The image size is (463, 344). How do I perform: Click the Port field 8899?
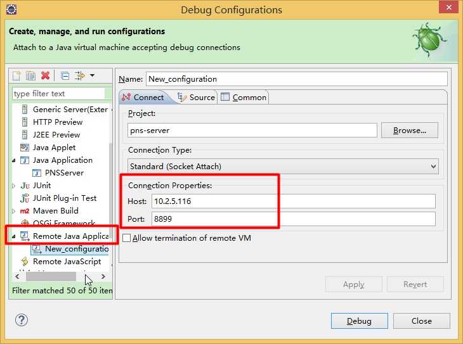point(294,219)
